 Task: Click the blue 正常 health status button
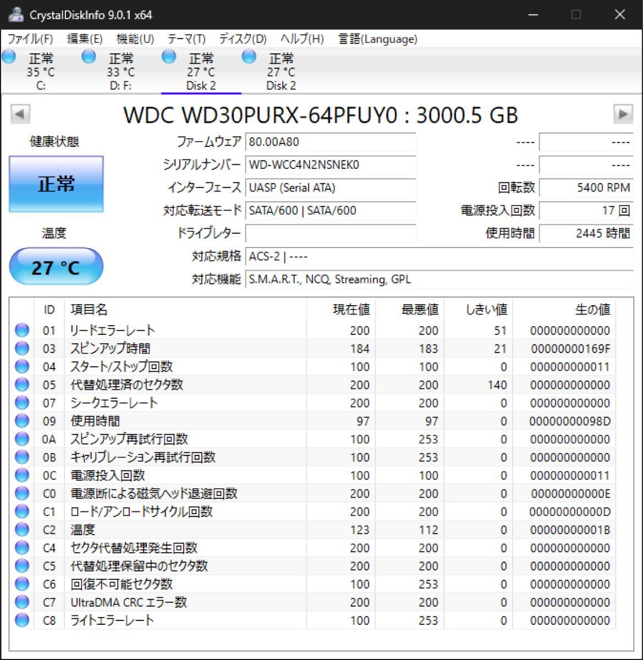pos(56,184)
